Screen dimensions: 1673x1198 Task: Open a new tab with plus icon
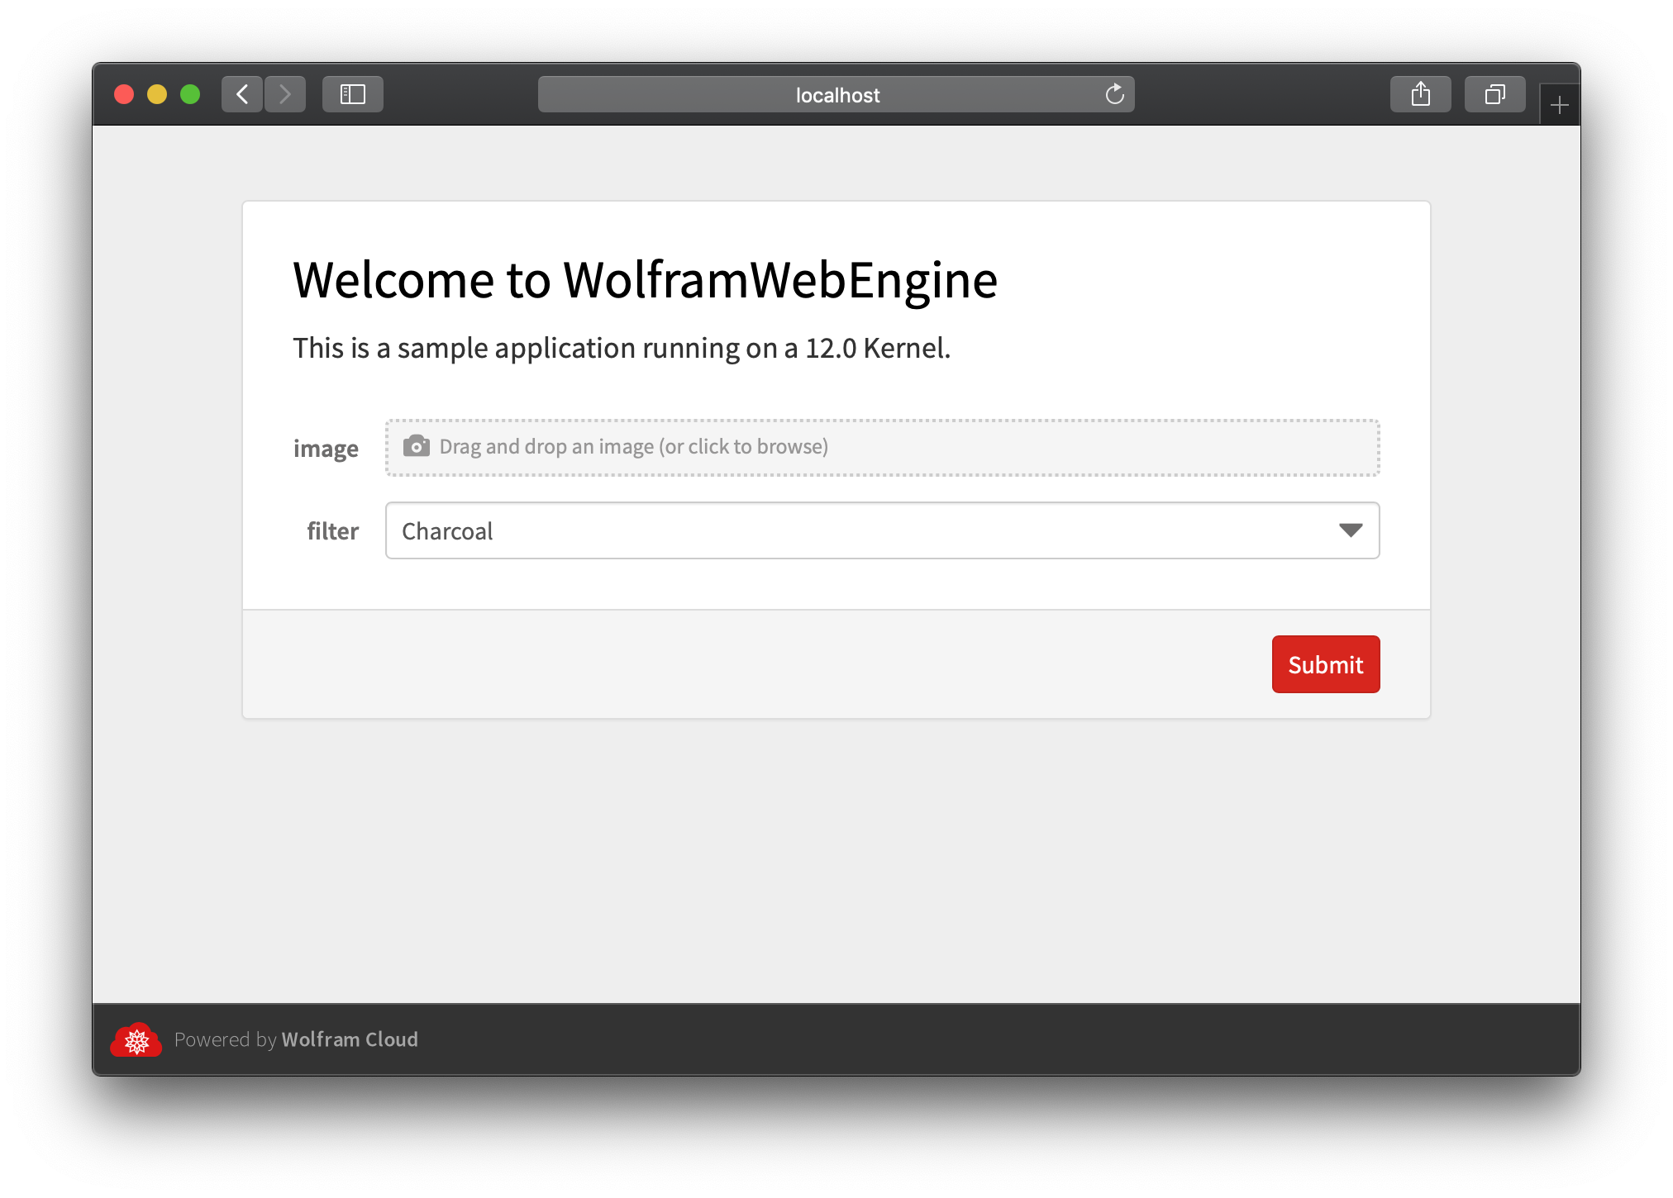[1559, 105]
